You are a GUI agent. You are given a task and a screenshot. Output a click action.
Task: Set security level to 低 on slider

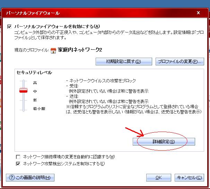[x=24, y=100]
